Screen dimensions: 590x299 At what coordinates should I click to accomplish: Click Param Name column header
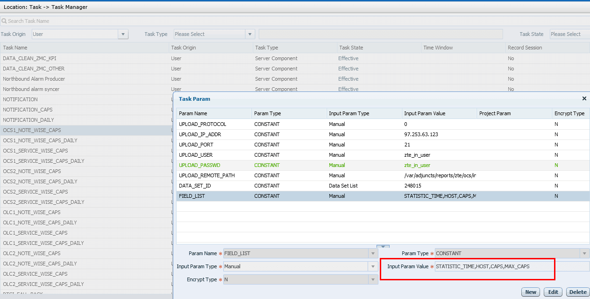(214, 113)
